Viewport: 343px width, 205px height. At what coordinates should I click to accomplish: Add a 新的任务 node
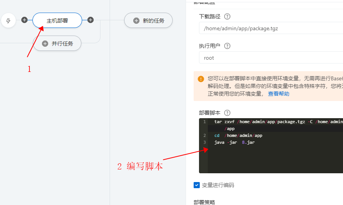click(x=148, y=20)
